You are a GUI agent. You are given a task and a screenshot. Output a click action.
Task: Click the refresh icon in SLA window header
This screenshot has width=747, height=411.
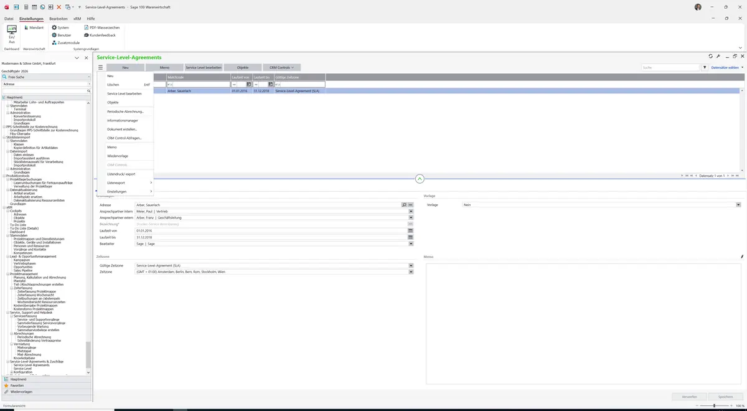pyautogui.click(x=711, y=57)
